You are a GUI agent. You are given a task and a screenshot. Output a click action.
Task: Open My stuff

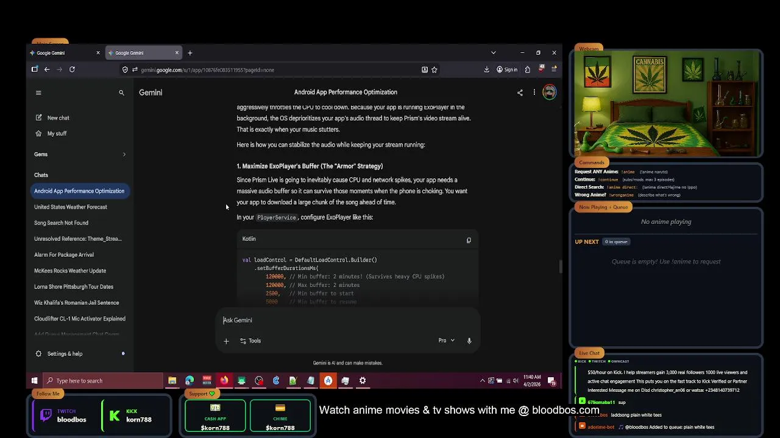[51, 134]
